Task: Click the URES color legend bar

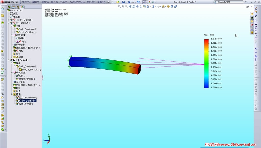Action: tap(206, 63)
